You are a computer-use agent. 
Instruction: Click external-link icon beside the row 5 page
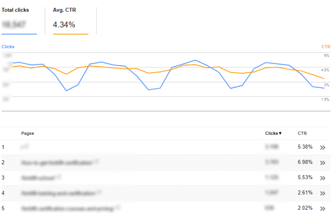pyautogui.click(x=119, y=207)
